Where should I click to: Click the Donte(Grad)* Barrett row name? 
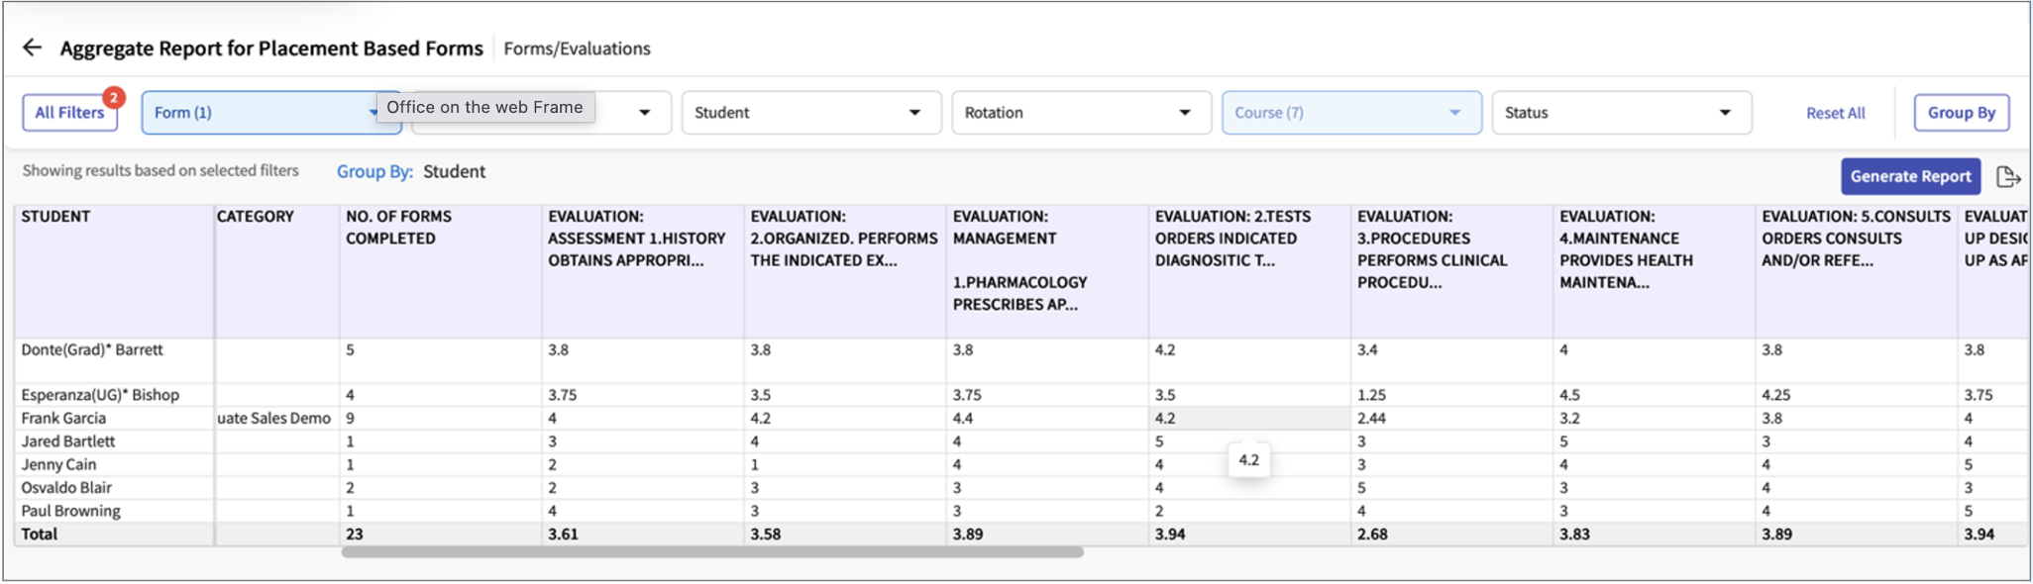tap(92, 349)
